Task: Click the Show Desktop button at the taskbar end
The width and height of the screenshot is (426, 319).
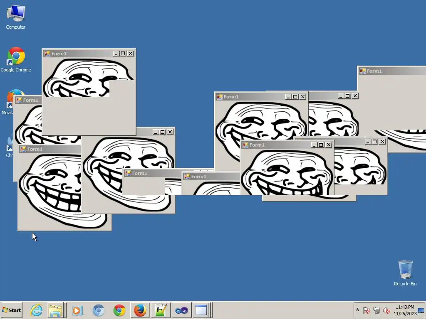Action: tap(421, 310)
